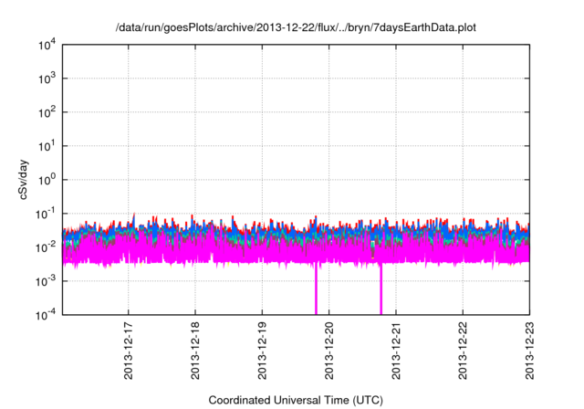
Task: Click the 10^4 y-axis tick label
Action: pyautogui.click(x=47, y=45)
